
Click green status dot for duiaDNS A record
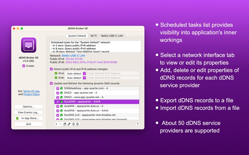click(x=61, y=106)
